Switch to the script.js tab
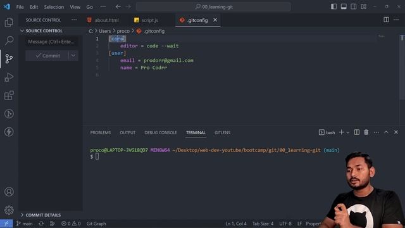 pyautogui.click(x=146, y=20)
